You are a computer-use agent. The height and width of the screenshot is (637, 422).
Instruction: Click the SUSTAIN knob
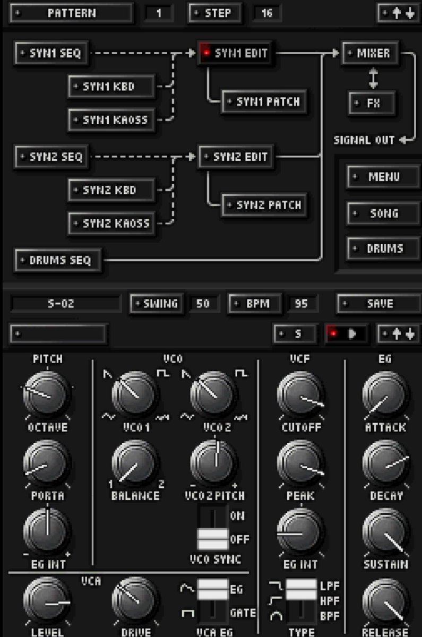pyautogui.click(x=385, y=531)
